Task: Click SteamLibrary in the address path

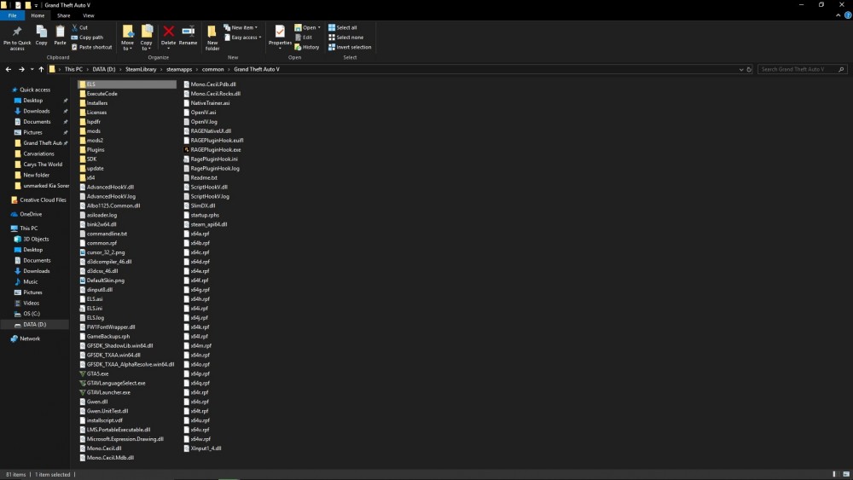Action: (141, 70)
